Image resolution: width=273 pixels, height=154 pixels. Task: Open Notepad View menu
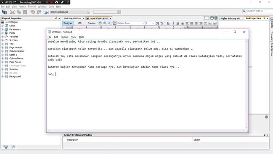pyautogui.click(x=73, y=37)
